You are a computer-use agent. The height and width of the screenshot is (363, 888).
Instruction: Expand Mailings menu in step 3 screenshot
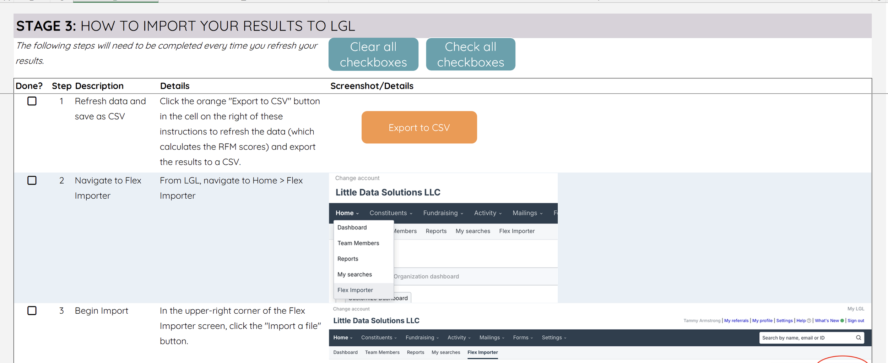(492, 337)
